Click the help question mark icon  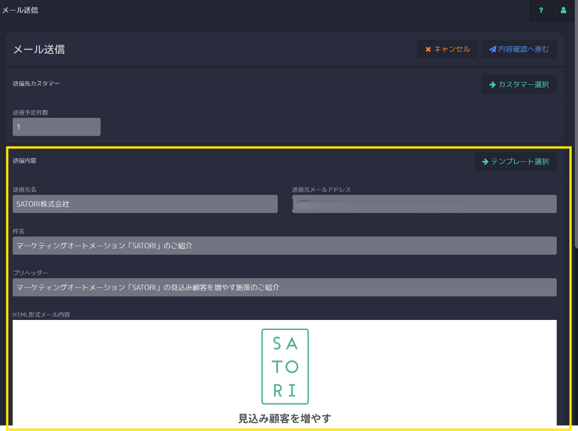point(540,10)
